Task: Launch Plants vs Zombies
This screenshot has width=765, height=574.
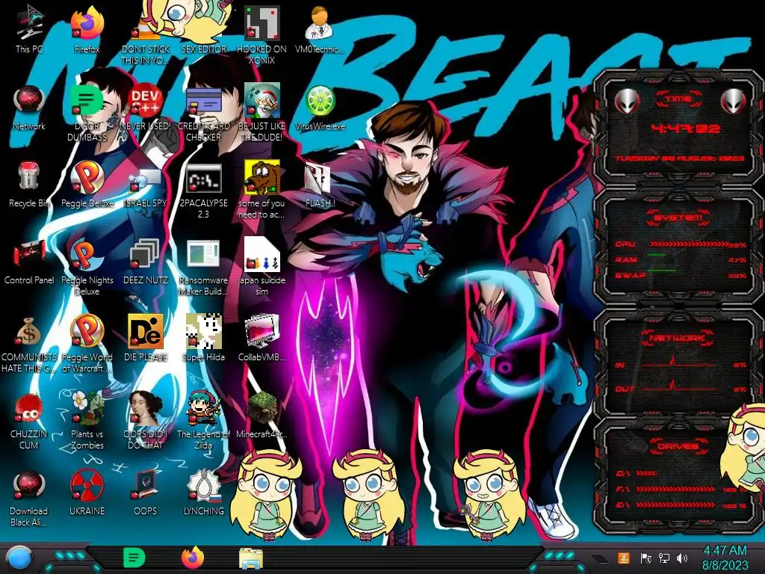Action: click(x=87, y=420)
